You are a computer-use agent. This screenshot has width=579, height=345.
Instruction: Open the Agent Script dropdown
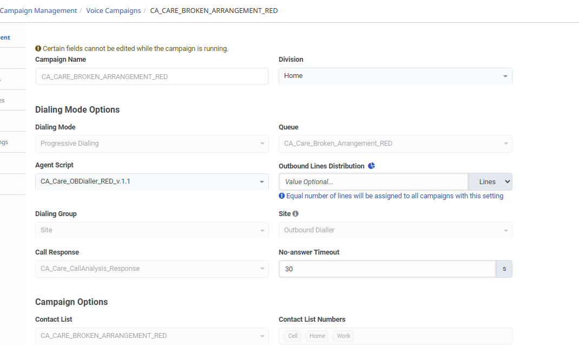coord(152,181)
